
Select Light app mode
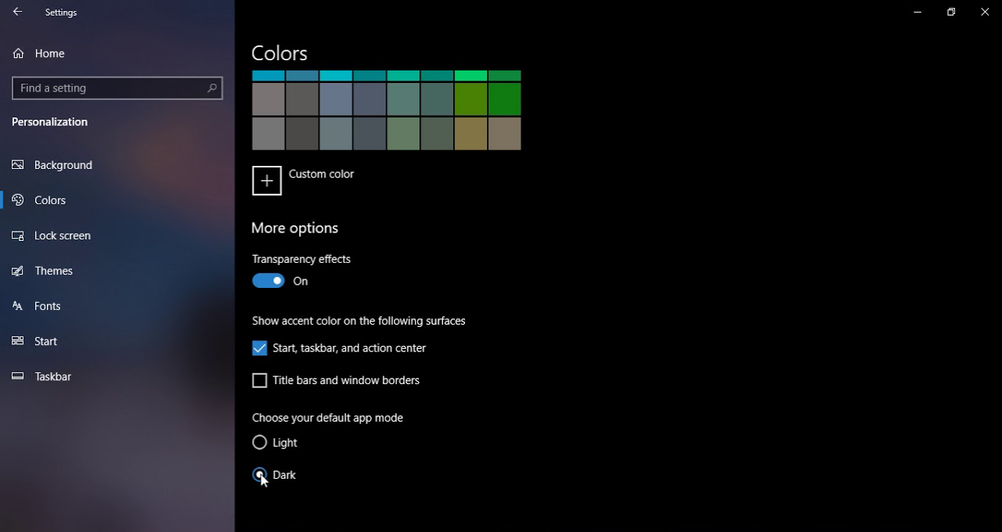click(260, 443)
